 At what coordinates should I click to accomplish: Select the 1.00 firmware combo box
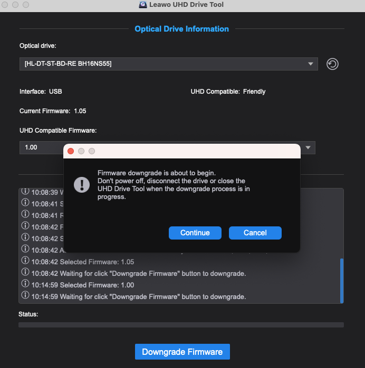click(41, 147)
